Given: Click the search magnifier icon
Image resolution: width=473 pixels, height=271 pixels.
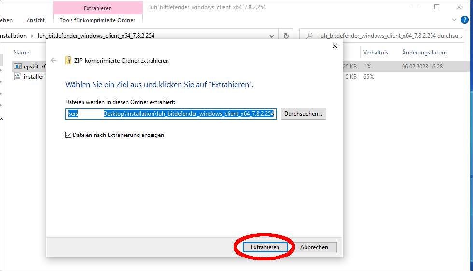Looking at the screenshot, I should (x=309, y=36).
